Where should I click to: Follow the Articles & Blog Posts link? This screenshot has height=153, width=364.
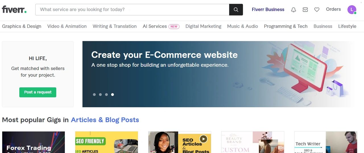click(x=105, y=120)
